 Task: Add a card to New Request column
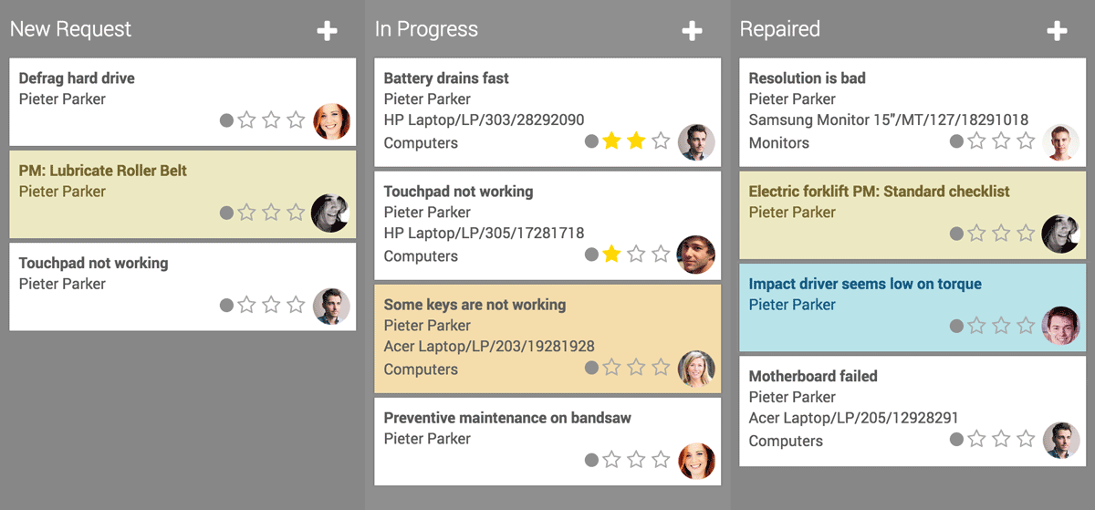point(327,31)
